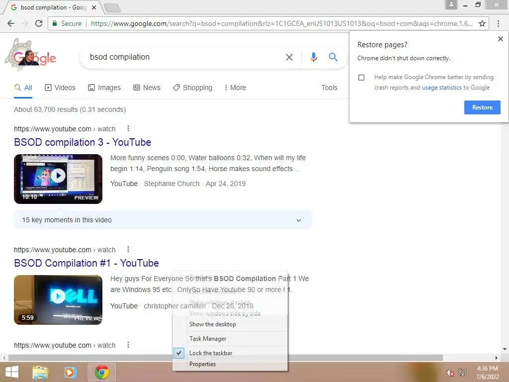This screenshot has height=382, width=509.
Task: Toggle Lock the taskbar option
Action: [230, 353]
